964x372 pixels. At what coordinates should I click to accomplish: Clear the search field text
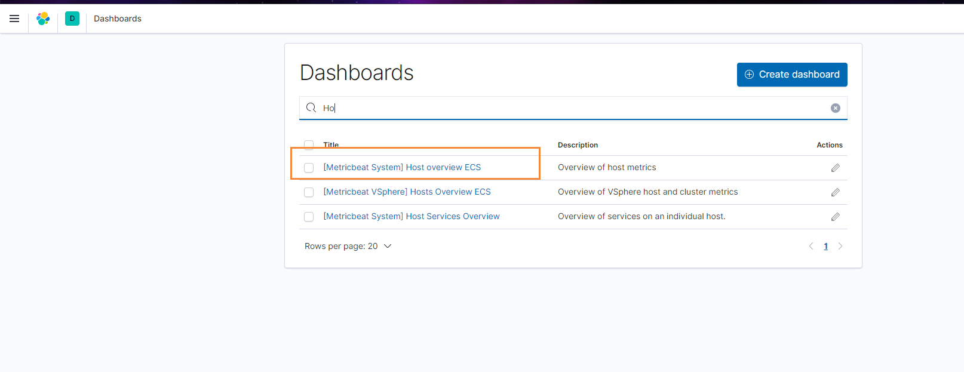(x=835, y=108)
